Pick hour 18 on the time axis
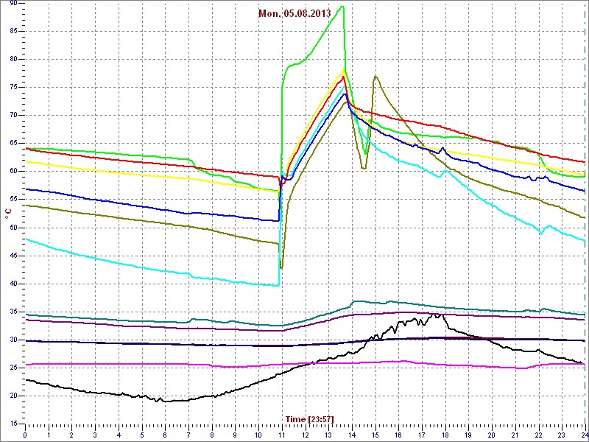 (x=445, y=435)
